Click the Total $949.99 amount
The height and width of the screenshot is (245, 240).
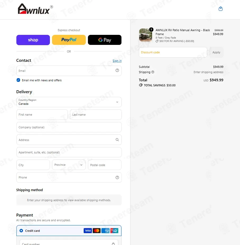[x=217, y=80]
